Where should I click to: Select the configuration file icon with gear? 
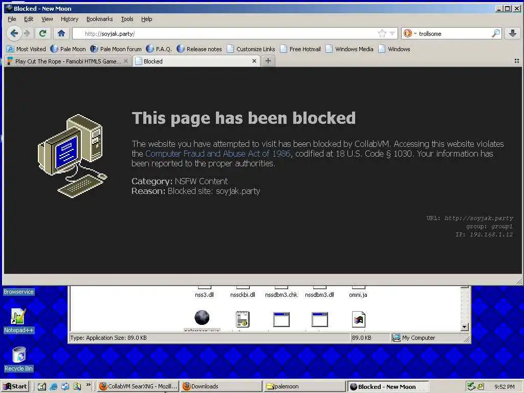(243, 319)
